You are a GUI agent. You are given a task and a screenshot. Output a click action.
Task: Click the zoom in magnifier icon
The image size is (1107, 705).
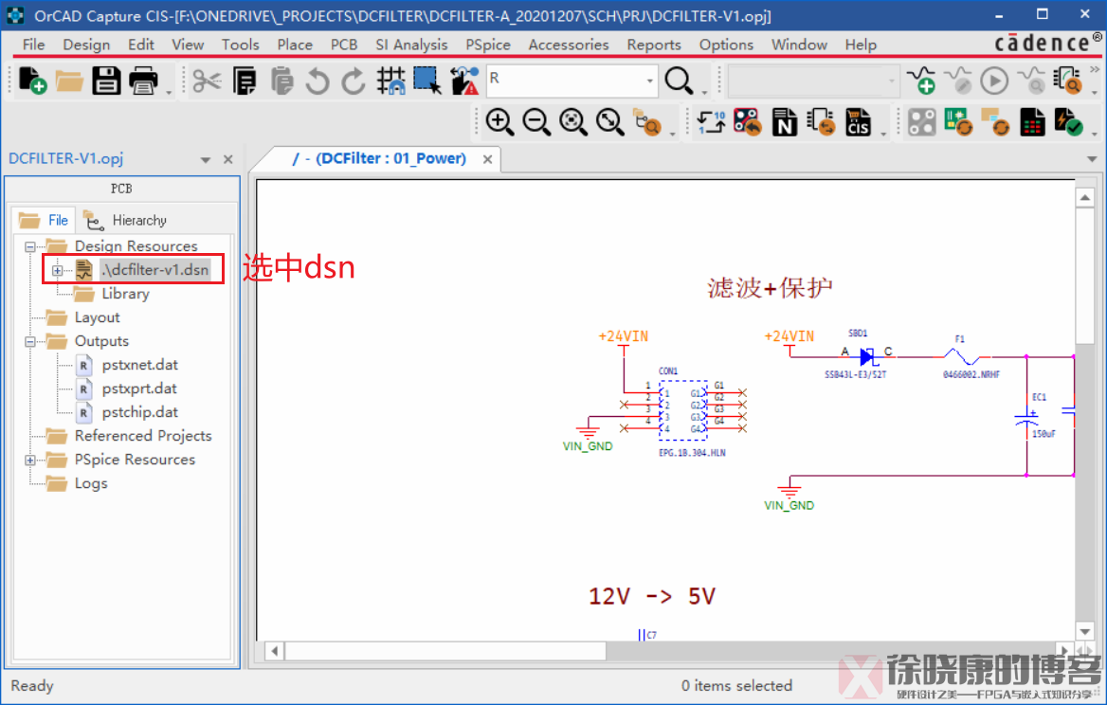[x=499, y=121]
